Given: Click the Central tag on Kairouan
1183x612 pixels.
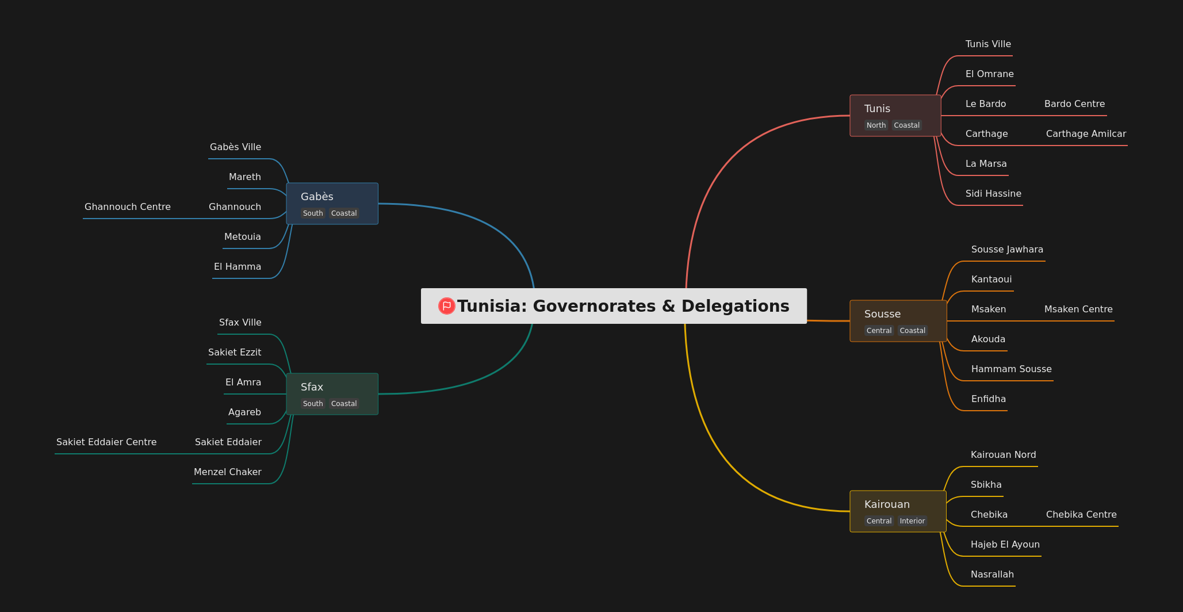Looking at the screenshot, I should click(x=879, y=521).
